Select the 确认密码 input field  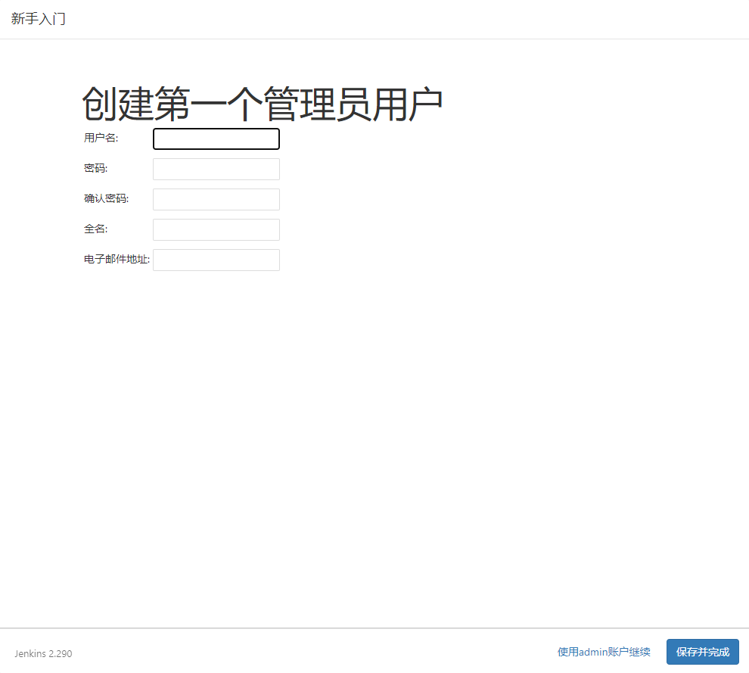pos(216,199)
